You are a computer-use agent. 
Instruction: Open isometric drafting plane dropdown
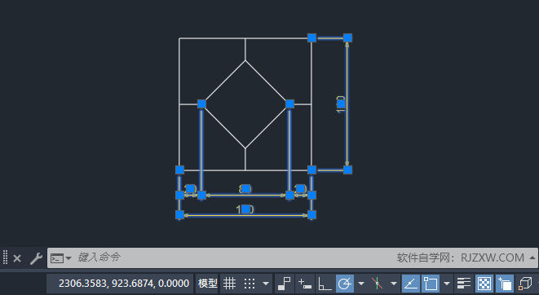click(x=394, y=284)
